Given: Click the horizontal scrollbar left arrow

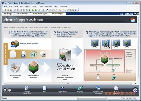Looking at the screenshot, I should click(x=3, y=84).
